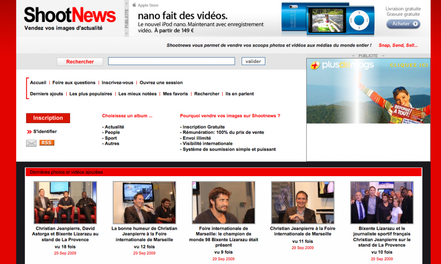Choose the People album
Viewport: 441px width, 264px height.
coord(112,132)
